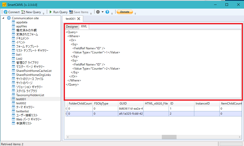Sort by the GUID column header

point(131,103)
